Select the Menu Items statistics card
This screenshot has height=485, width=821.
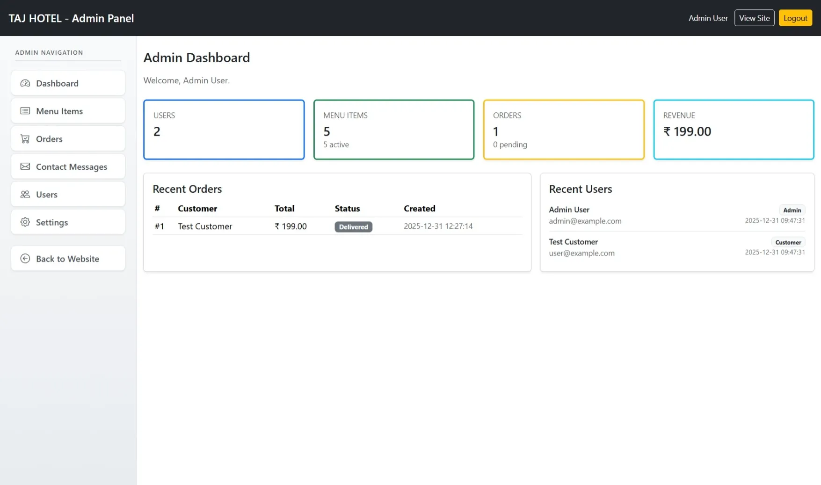click(393, 130)
